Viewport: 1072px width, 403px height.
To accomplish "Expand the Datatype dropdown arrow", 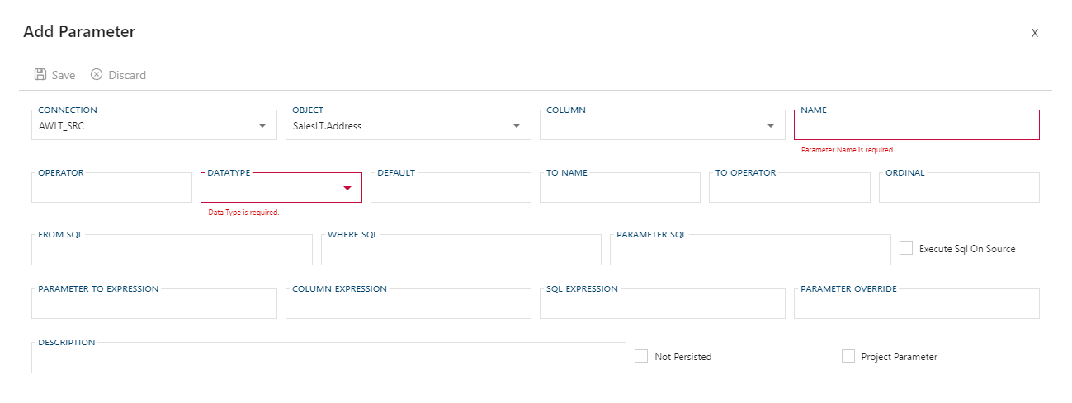I will pos(347,189).
